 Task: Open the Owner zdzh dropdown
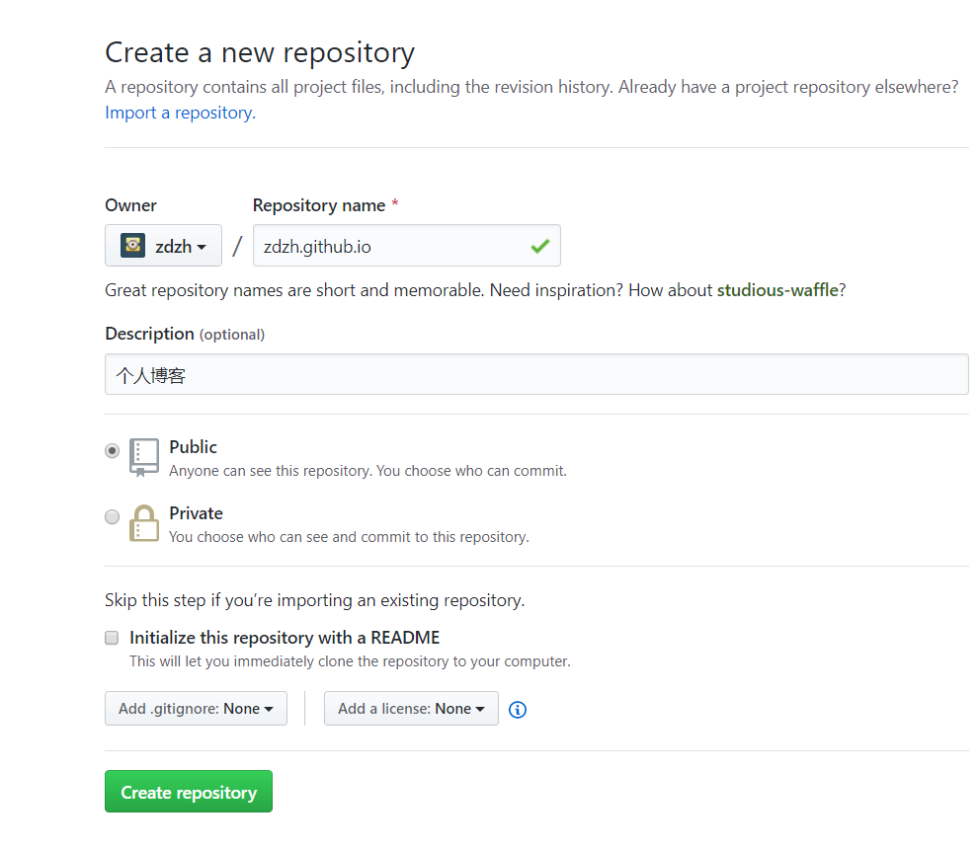pos(163,246)
